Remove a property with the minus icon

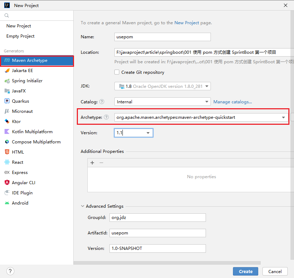click(101, 163)
